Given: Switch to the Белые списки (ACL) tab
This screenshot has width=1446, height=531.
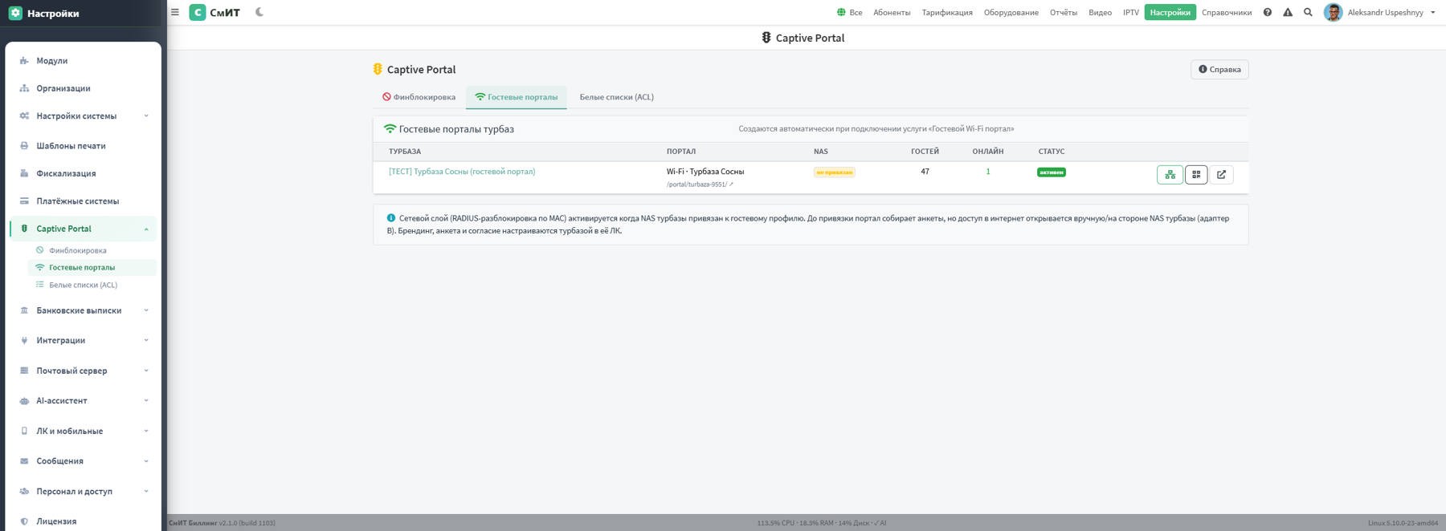Looking at the screenshot, I should coord(617,97).
